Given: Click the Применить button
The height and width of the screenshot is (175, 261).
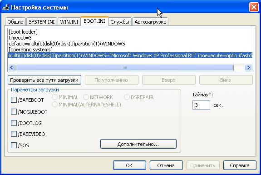Looking at the screenshot, I should [x=203, y=165].
